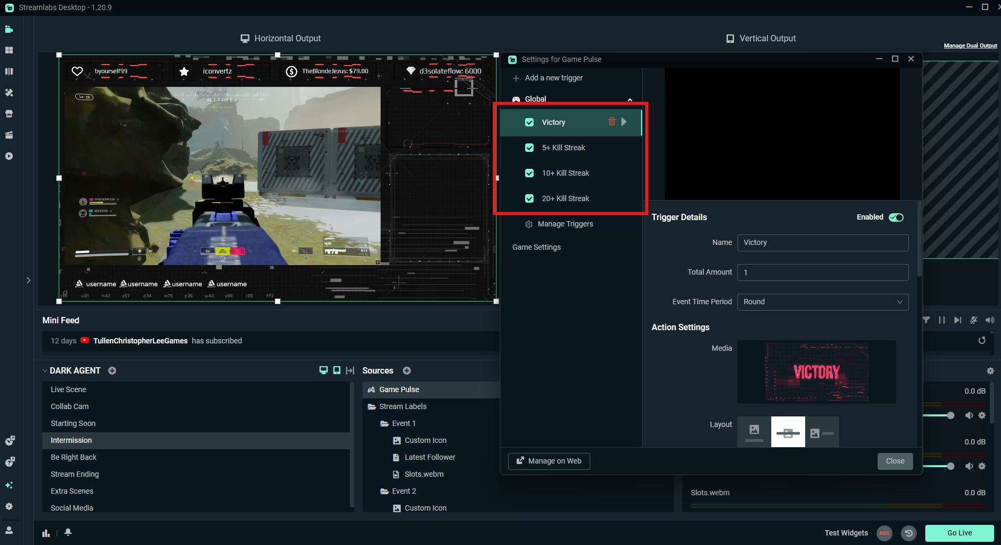Viewport: 1001px width, 545px height.
Task: Toggle the Enabled switch in Trigger Details
Action: point(896,217)
